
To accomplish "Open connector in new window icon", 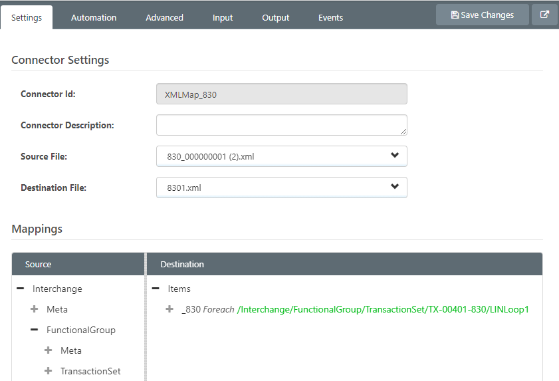I will pyautogui.click(x=544, y=15).
